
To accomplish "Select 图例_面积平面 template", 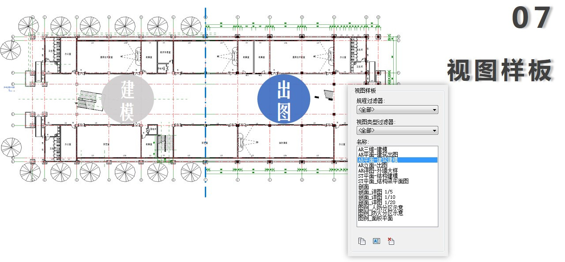I will tap(375, 218).
